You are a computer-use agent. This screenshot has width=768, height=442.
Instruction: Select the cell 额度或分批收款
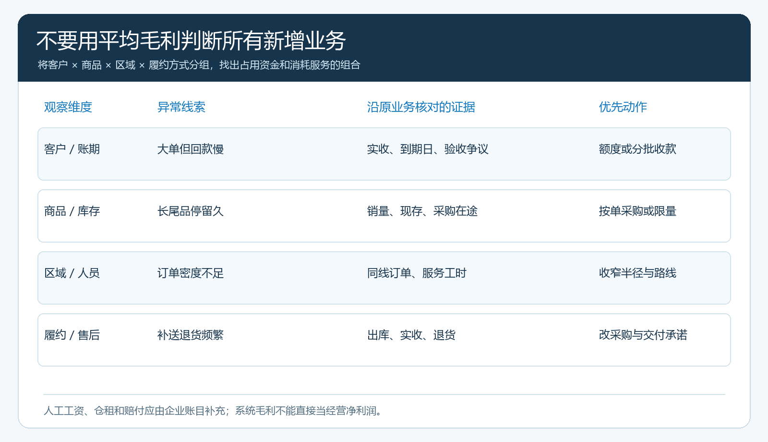(637, 149)
